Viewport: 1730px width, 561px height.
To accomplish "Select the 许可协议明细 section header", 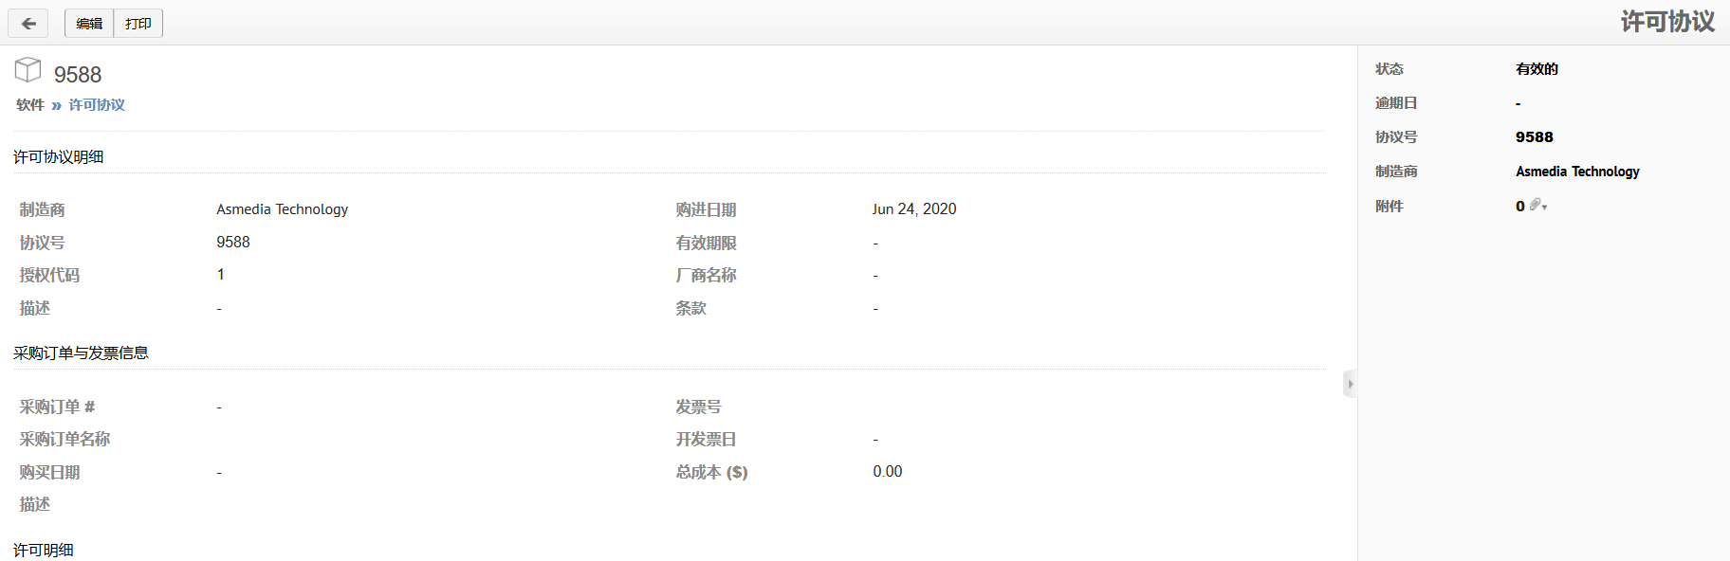I will coord(59,157).
